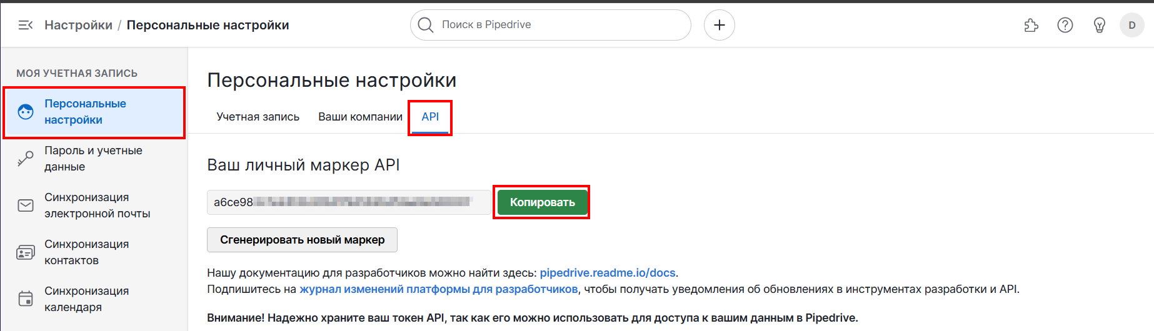Open the puzzle-piece marketplace icon

(1031, 25)
